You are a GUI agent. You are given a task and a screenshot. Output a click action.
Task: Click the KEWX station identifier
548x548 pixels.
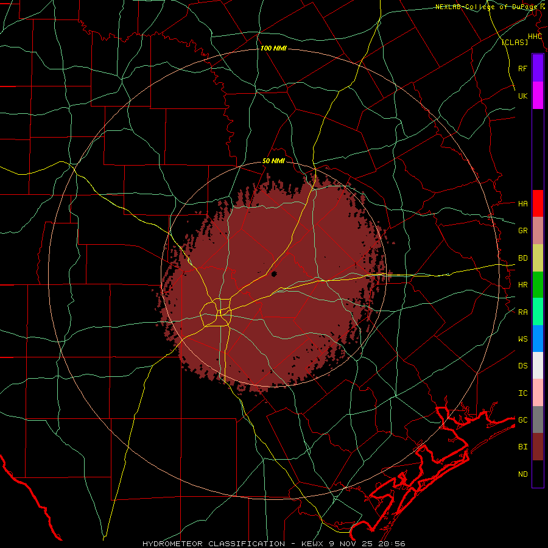pos(313,544)
